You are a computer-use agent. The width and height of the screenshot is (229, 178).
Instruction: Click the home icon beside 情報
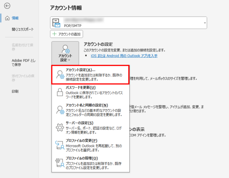tap(6, 18)
